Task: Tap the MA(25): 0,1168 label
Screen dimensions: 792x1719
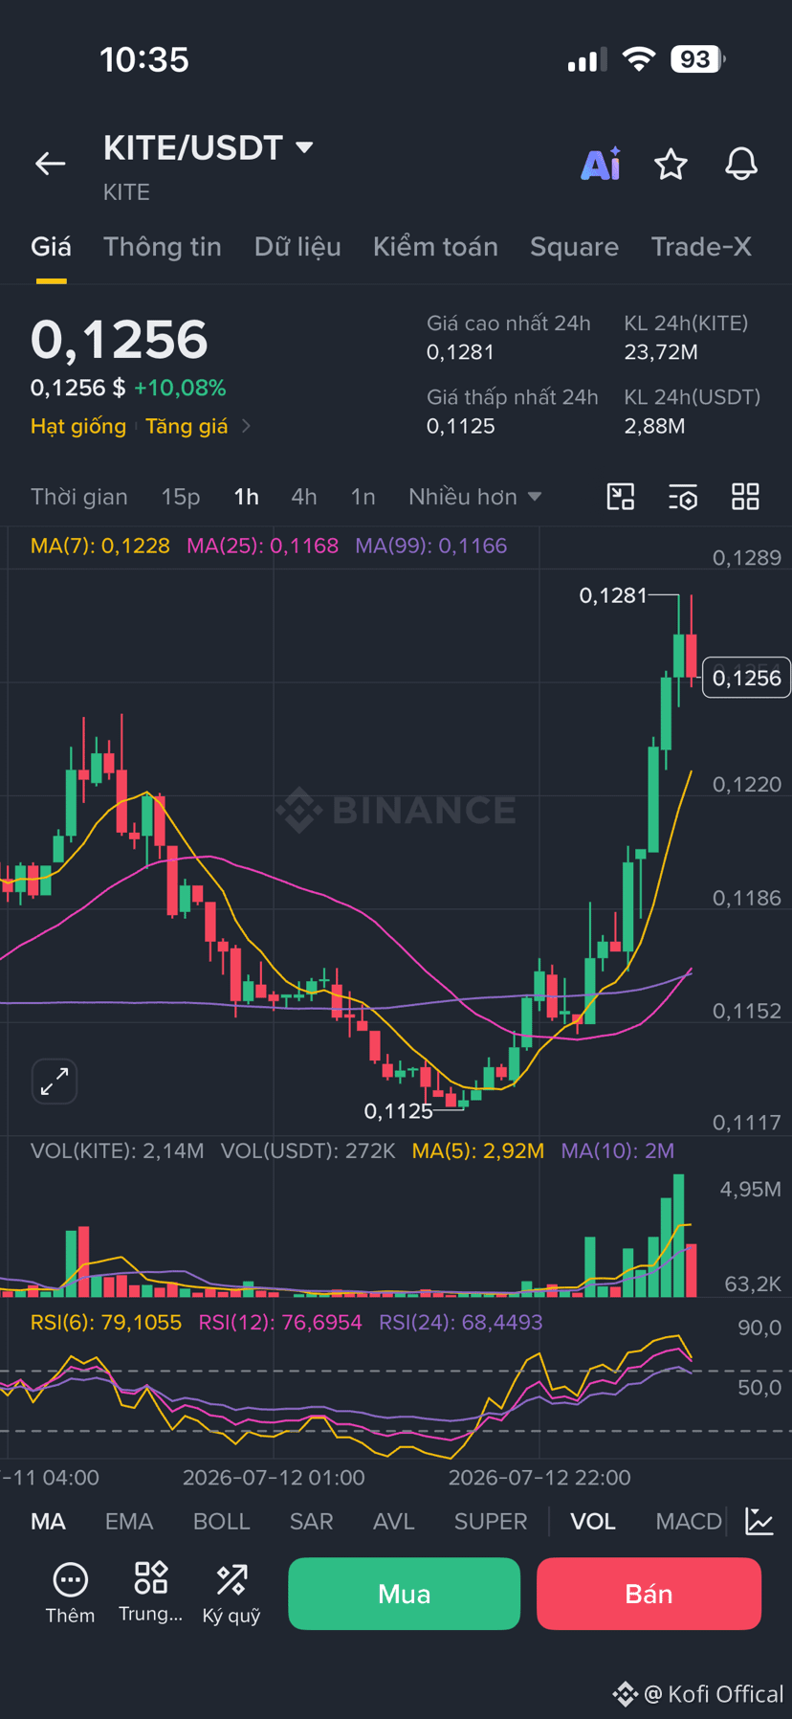Action: [262, 546]
